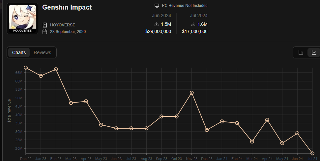Click the Genshin Impact title
This screenshot has width=320, height=161.
[x=67, y=7]
